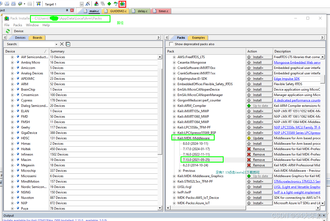The height and width of the screenshot is (221, 330).
Task: Open the File menu in Pack Installer
Action: coord(7,25)
